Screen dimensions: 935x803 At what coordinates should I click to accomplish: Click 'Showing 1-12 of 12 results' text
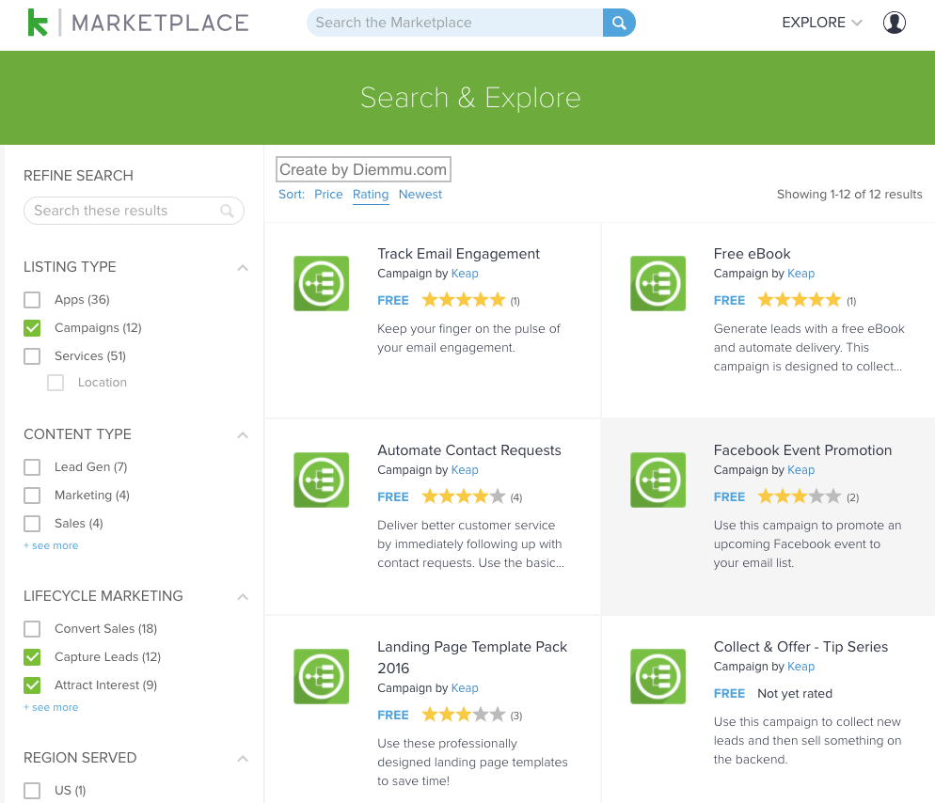tap(849, 195)
